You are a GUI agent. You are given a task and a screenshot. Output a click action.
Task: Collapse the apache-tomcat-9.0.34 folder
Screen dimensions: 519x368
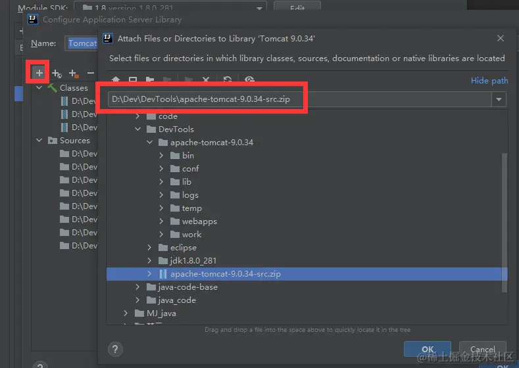pyautogui.click(x=149, y=143)
